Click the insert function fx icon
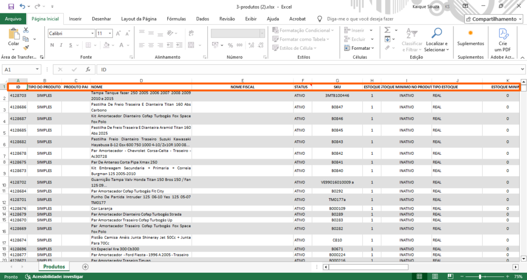The height and width of the screenshot is (280, 527). tap(88, 69)
